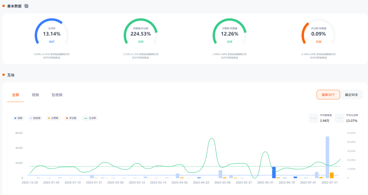Screen dimensions: 368x195
Task: Click the 2023-05-06 date axis label
Action: 223,182
